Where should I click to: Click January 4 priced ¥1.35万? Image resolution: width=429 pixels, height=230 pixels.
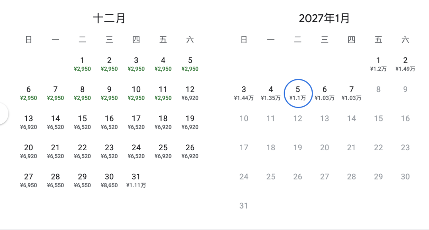pyautogui.click(x=271, y=93)
